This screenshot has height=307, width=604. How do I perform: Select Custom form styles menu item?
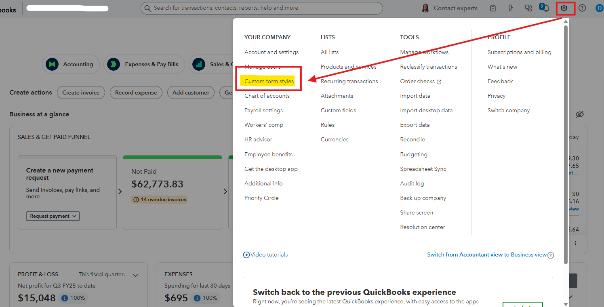click(x=269, y=81)
